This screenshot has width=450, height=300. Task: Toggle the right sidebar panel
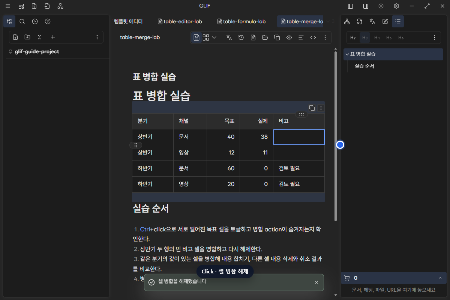point(366,6)
